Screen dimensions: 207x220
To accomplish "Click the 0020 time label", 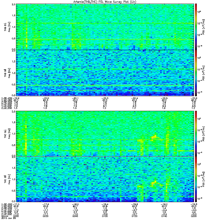I will 46,216.
